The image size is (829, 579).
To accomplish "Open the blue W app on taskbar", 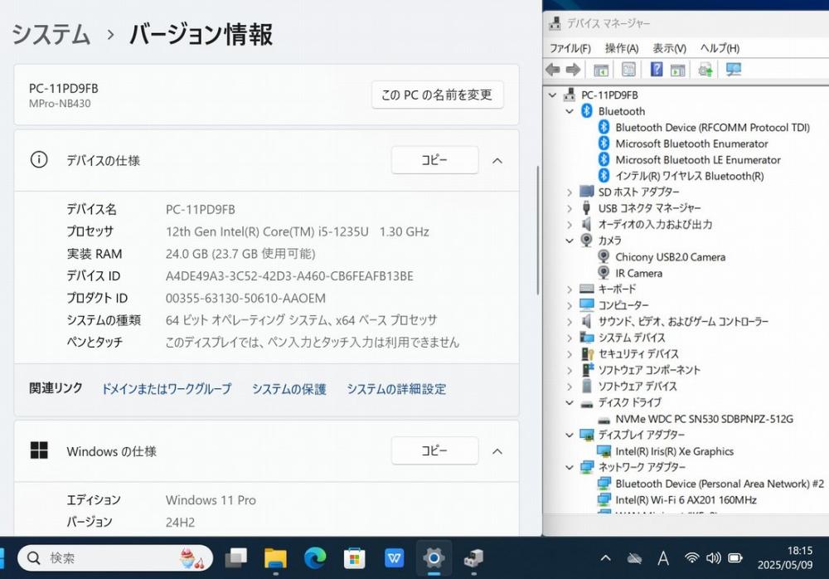I will [394, 557].
